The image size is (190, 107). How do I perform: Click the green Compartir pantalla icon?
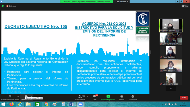(108, 96)
